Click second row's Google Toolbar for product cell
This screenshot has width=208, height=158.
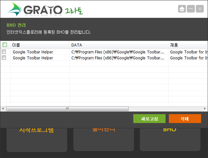point(189,58)
